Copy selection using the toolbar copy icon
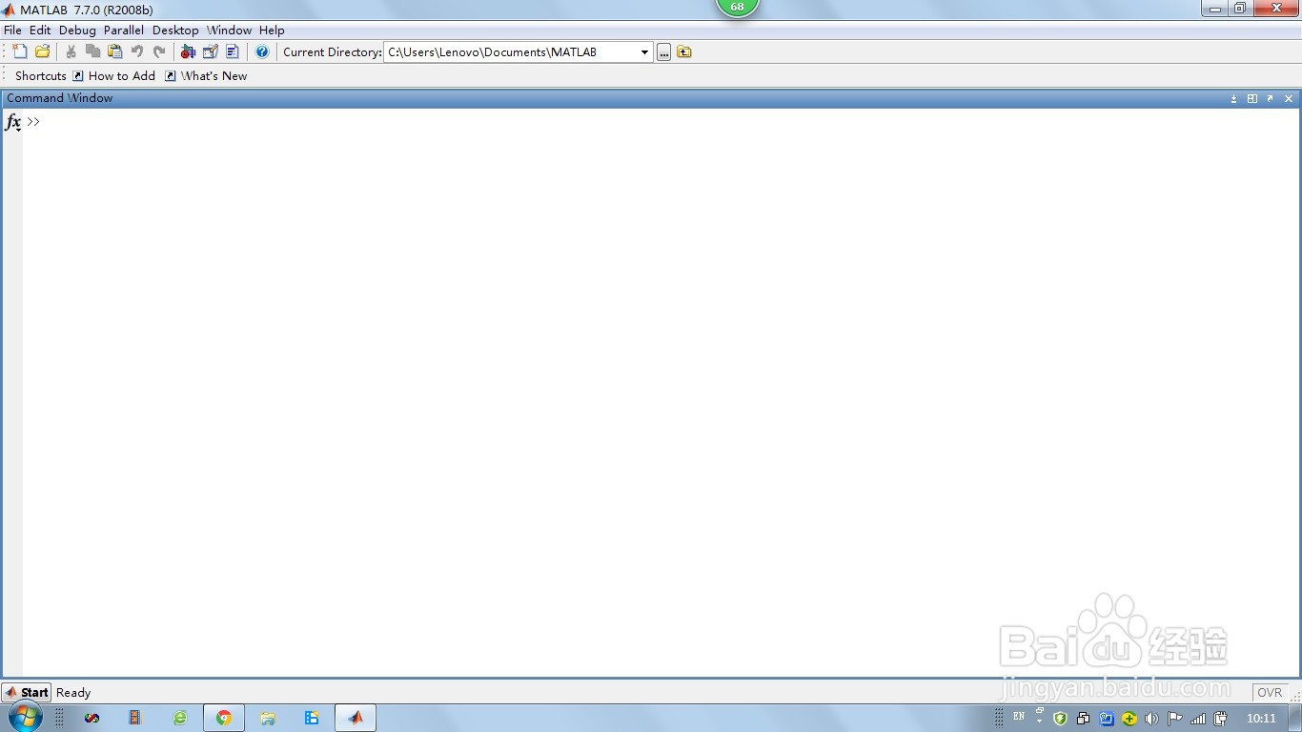The height and width of the screenshot is (732, 1302). [92, 51]
